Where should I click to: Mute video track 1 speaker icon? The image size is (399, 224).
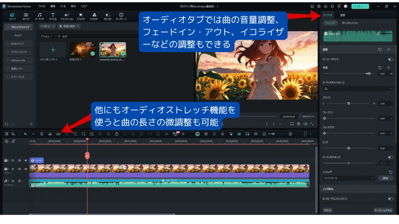pos(19,169)
